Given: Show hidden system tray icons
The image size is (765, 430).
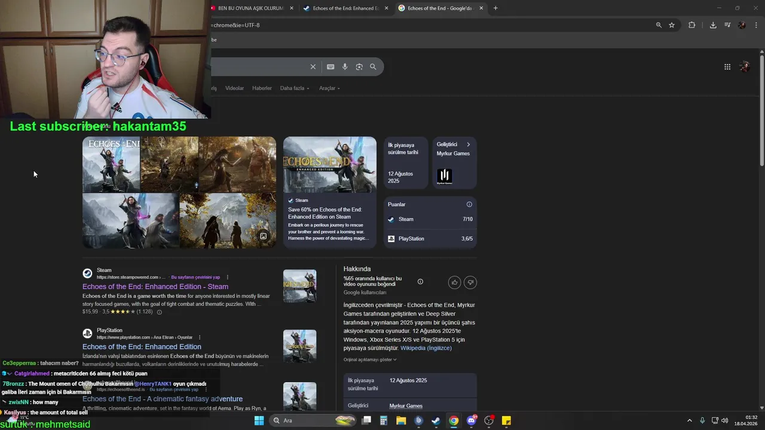Looking at the screenshot, I should pyautogui.click(x=689, y=420).
